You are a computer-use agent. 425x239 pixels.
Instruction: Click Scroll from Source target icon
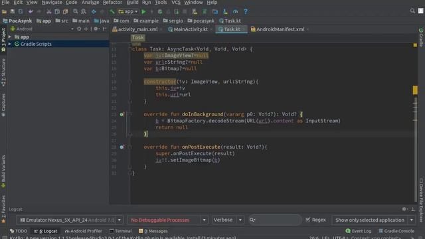[x=79, y=29]
